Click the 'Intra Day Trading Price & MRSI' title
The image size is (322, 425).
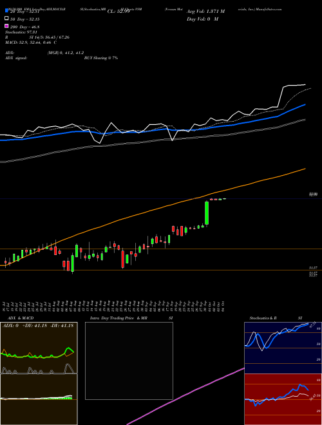pos(131,318)
